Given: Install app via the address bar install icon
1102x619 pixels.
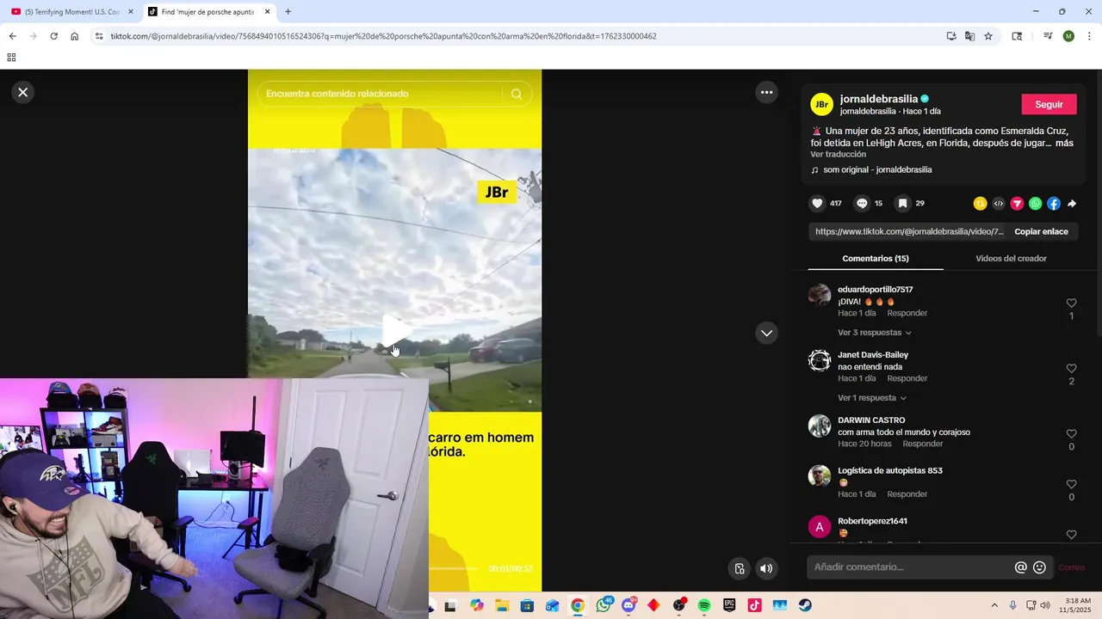Looking at the screenshot, I should (951, 36).
